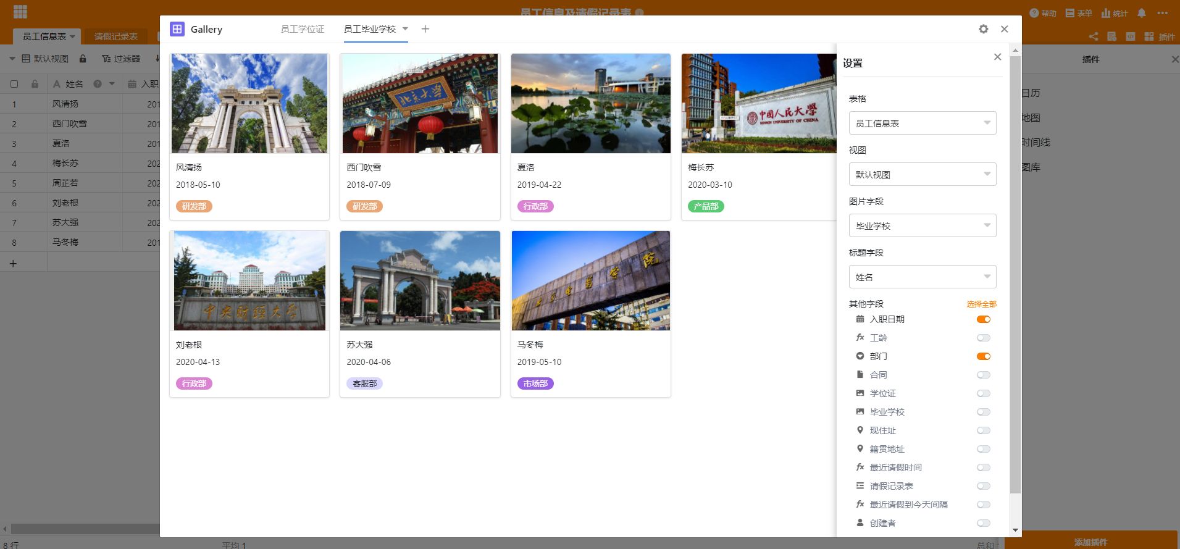Viewport: 1180px width, 549px height.
Task: Open the 风清扬 gallery card title
Action: point(189,167)
